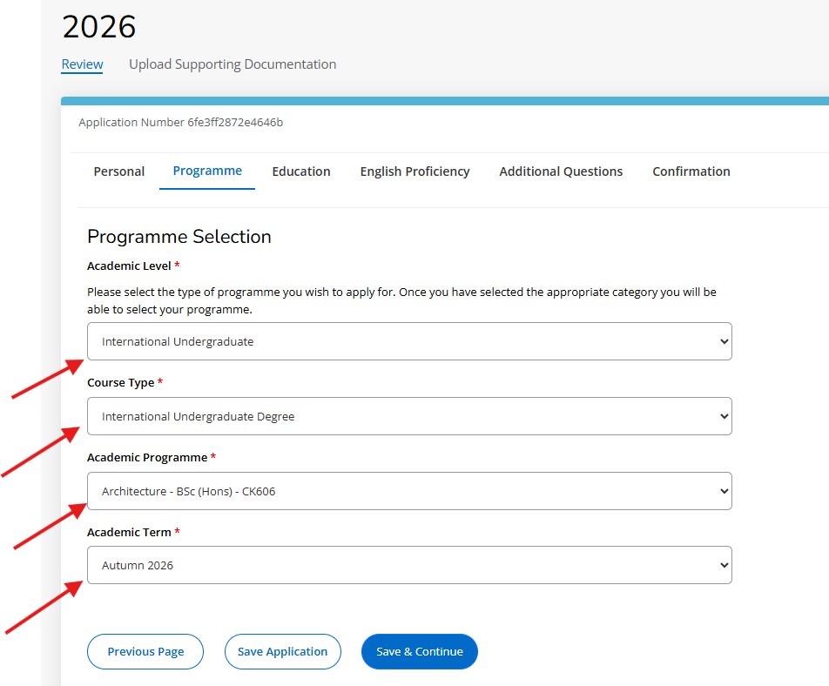
Task: Select the Architecture BSc programme field
Action: point(409,491)
